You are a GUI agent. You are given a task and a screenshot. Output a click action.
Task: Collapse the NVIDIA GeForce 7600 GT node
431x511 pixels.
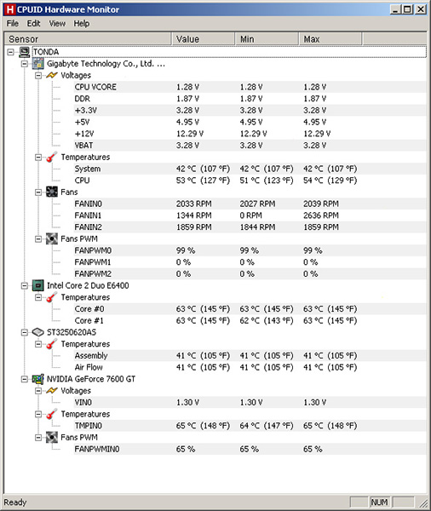pyautogui.click(x=25, y=379)
